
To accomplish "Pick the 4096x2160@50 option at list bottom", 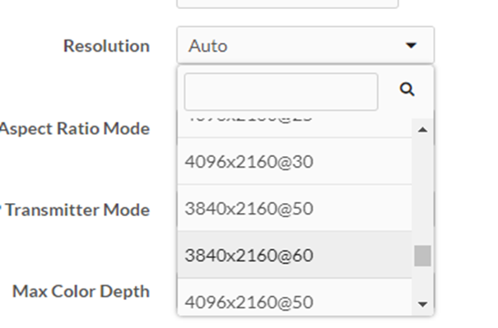I will point(295,298).
